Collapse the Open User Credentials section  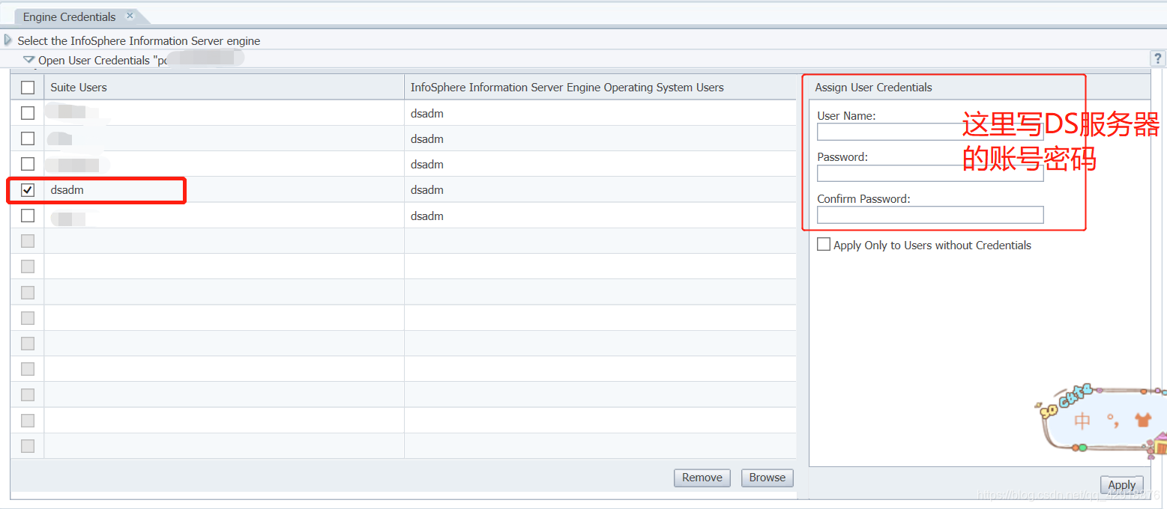[x=29, y=60]
